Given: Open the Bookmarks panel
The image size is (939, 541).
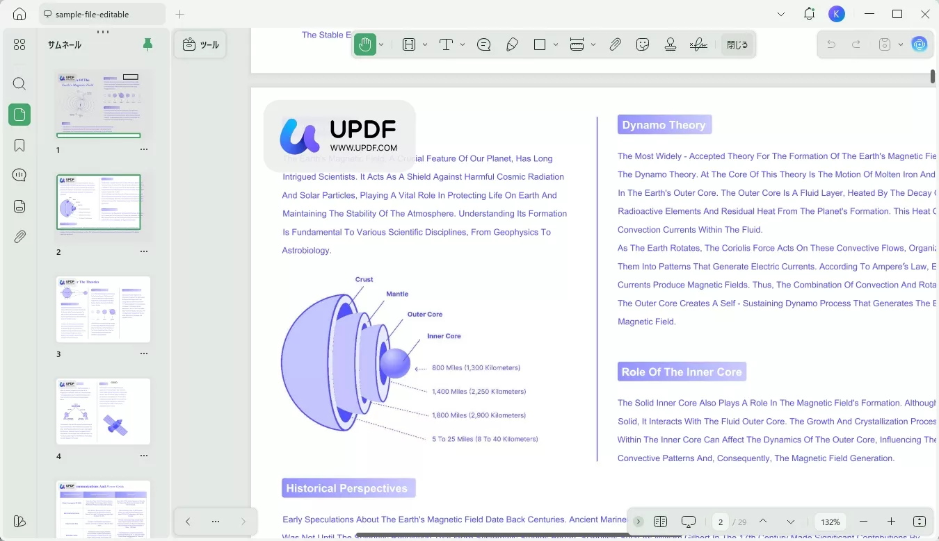Looking at the screenshot, I should coord(19,144).
